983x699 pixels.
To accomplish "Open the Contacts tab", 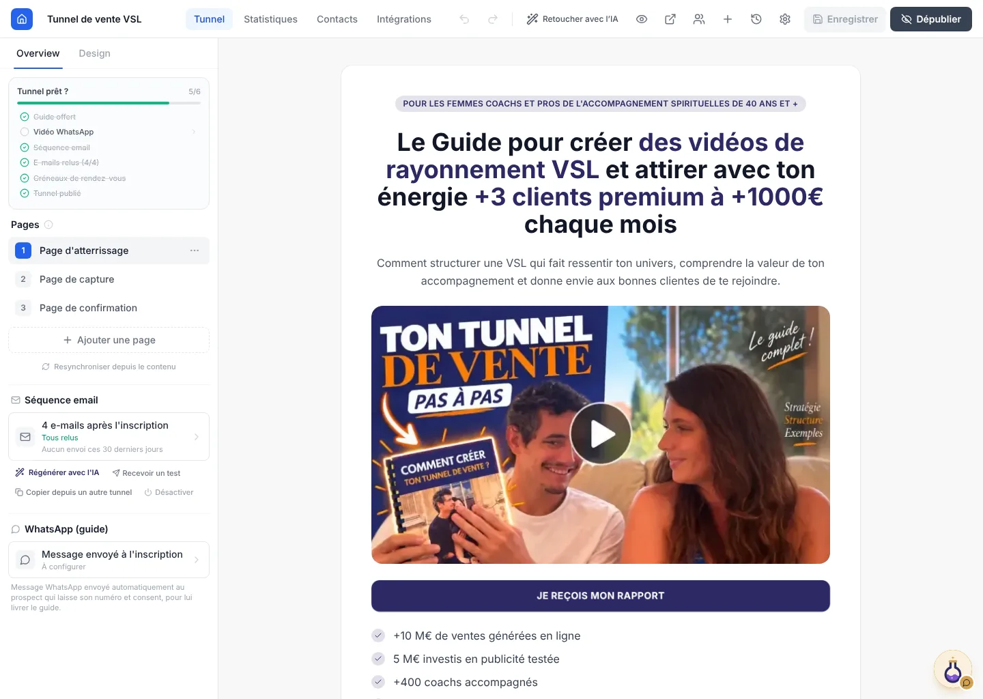I will [337, 19].
